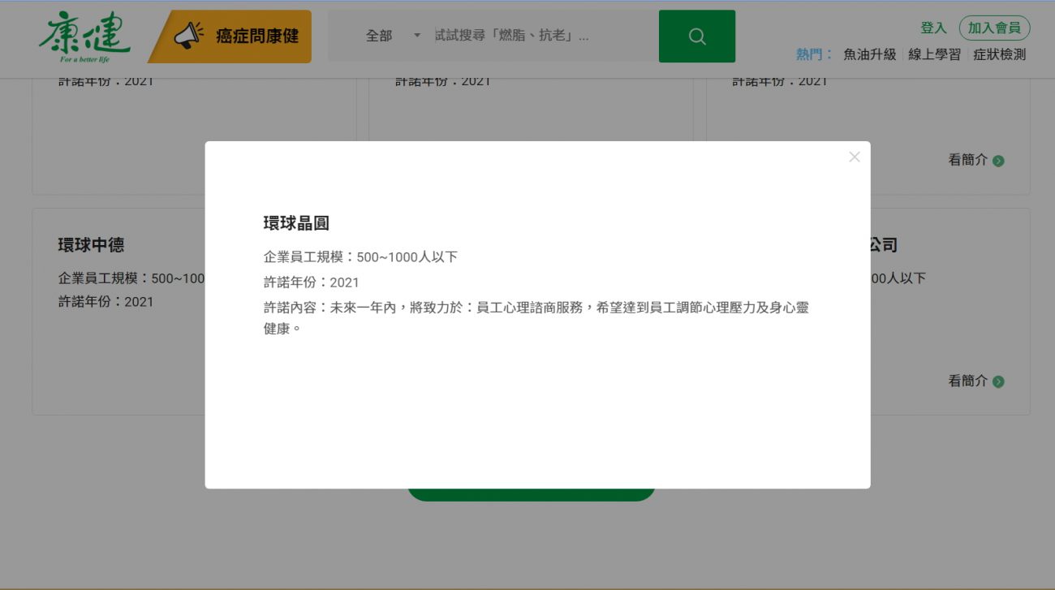Click the 加入會員 button
The height and width of the screenshot is (590, 1055).
tap(994, 27)
